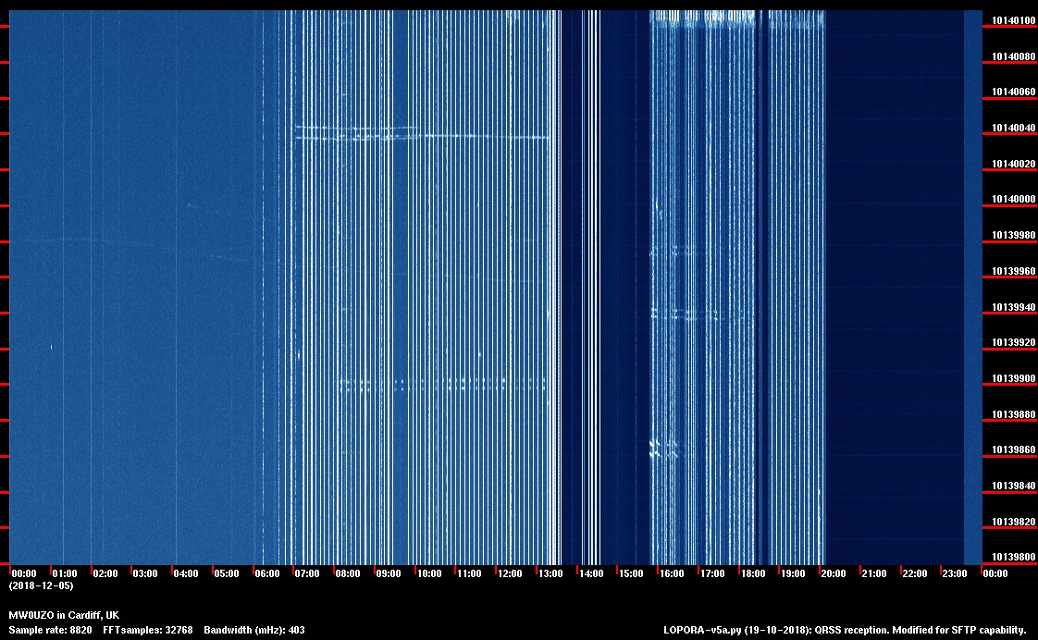Viewport: 1038px width, 640px height.
Task: Click the 07:00 time axis label
Action: pyautogui.click(x=307, y=573)
